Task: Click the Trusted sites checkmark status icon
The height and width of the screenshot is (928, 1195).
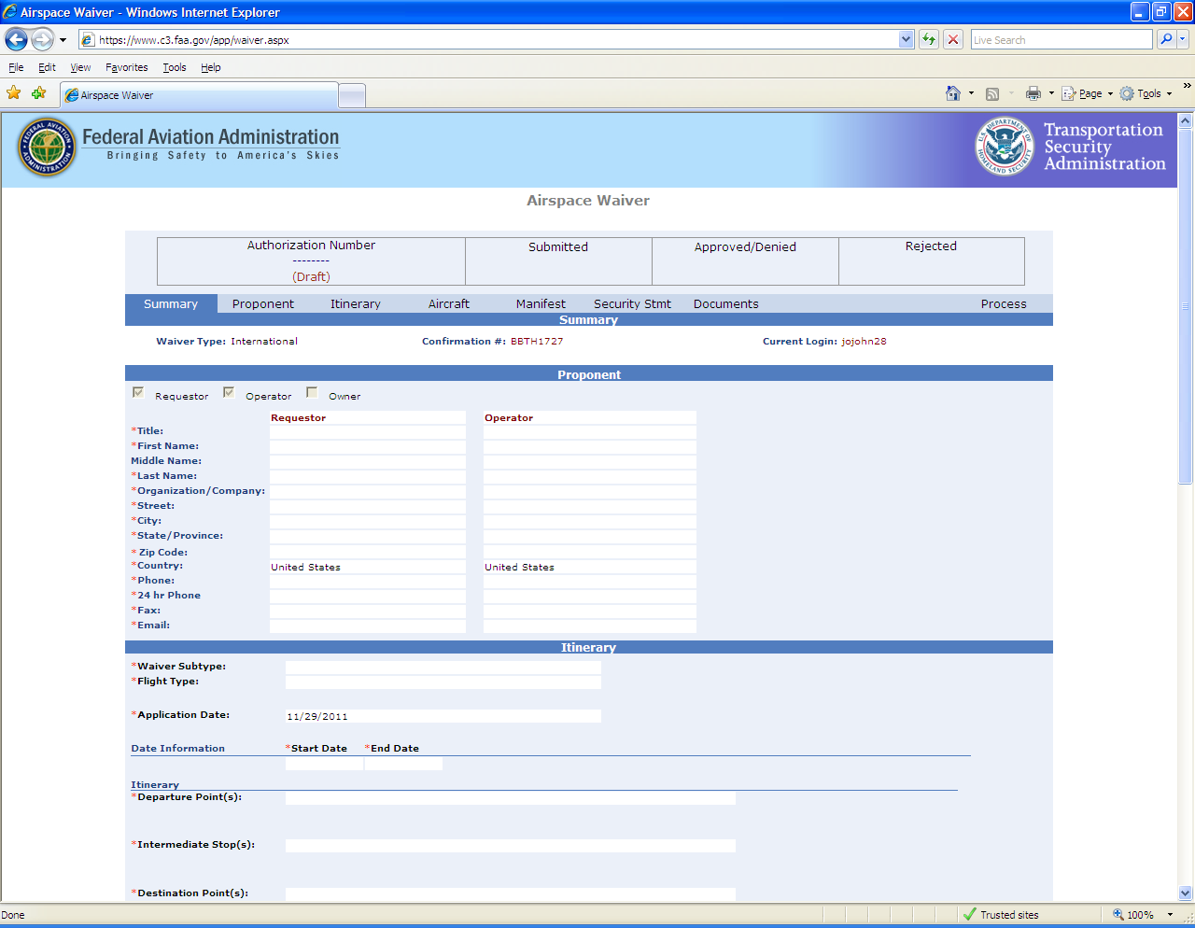Action: pyautogui.click(x=970, y=915)
